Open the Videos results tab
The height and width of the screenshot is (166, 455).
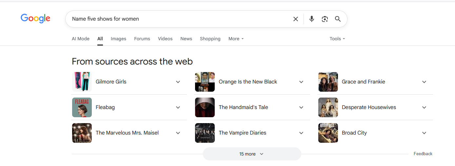pyautogui.click(x=165, y=39)
